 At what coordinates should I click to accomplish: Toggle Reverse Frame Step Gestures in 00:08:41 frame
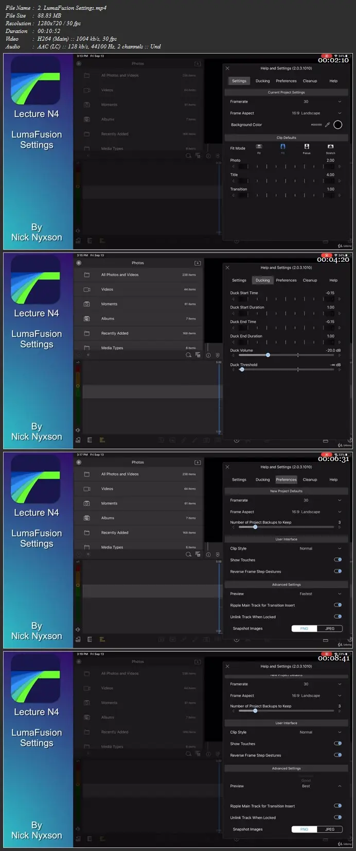(x=338, y=755)
